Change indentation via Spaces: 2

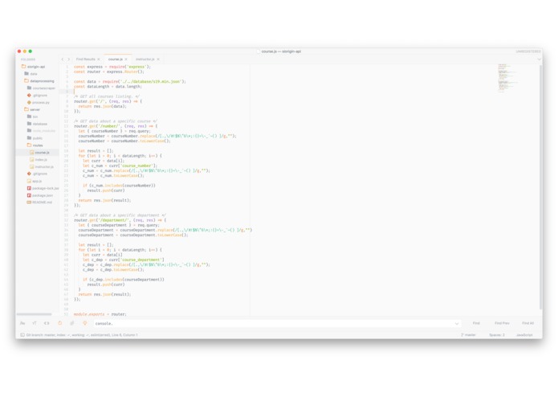[497, 334]
